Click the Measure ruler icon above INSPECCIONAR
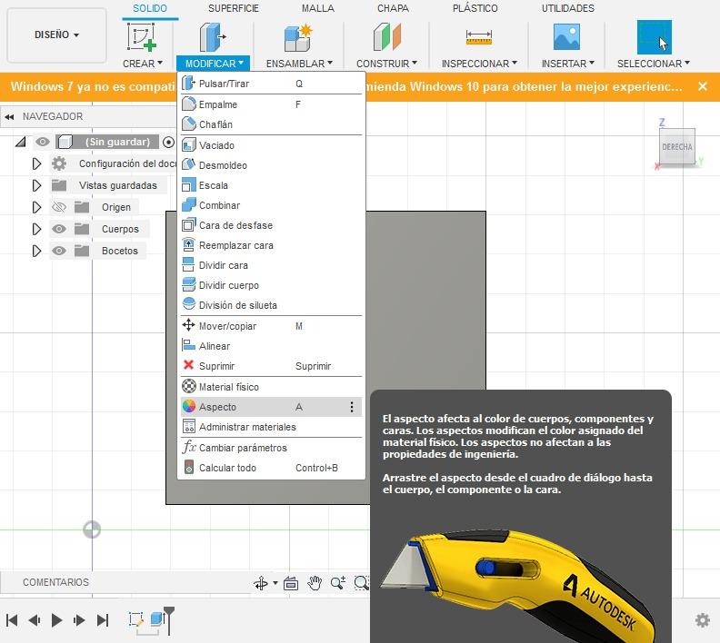 click(x=478, y=37)
